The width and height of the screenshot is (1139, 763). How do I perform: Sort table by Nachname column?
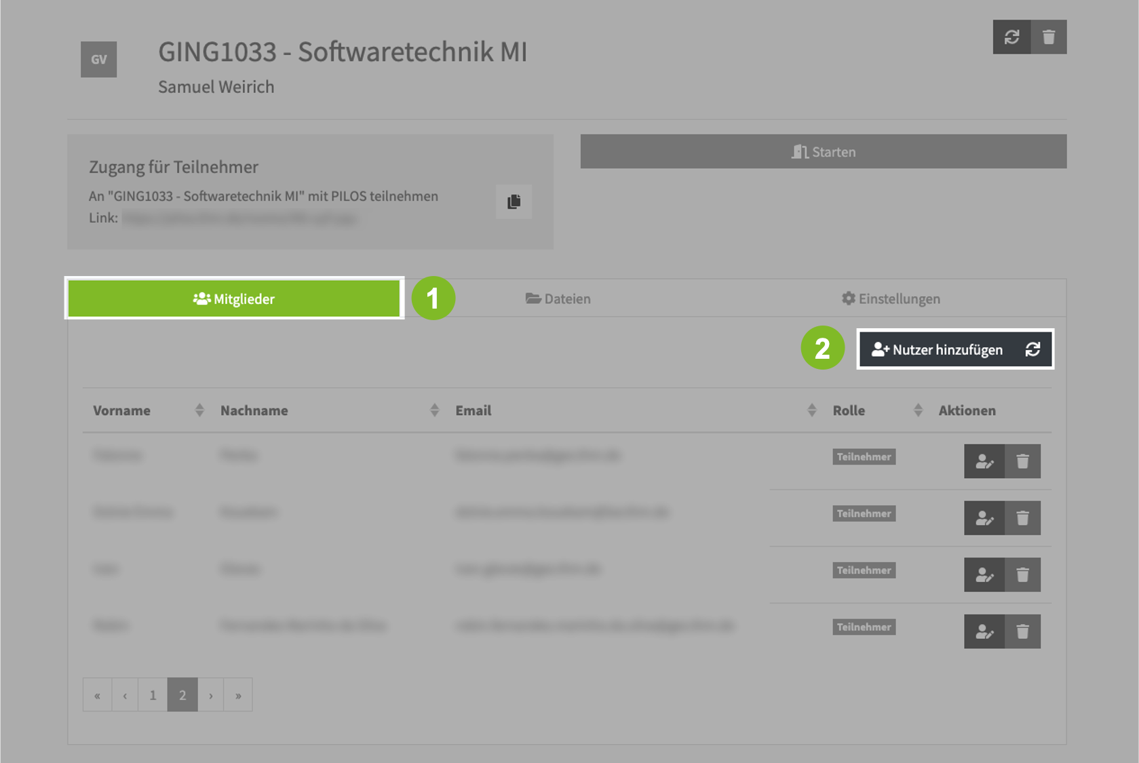click(329, 410)
